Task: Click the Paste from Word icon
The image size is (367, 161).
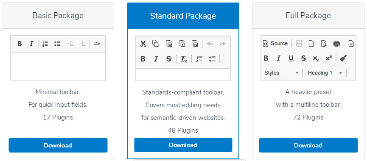Action: coord(195,44)
